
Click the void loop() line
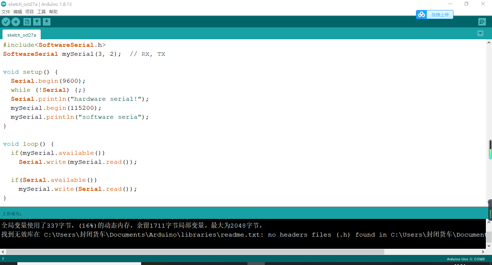(28, 144)
